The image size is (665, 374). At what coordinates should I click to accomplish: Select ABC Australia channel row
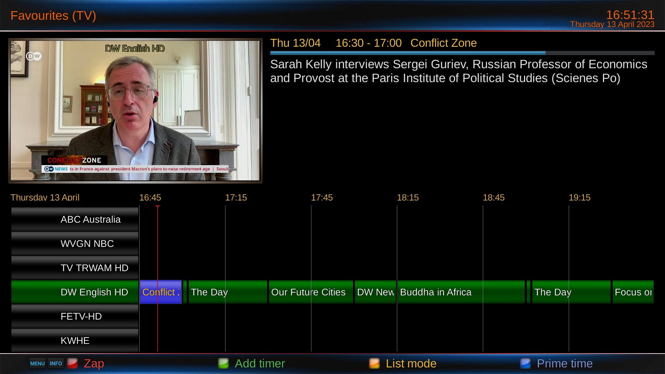pyautogui.click(x=75, y=219)
